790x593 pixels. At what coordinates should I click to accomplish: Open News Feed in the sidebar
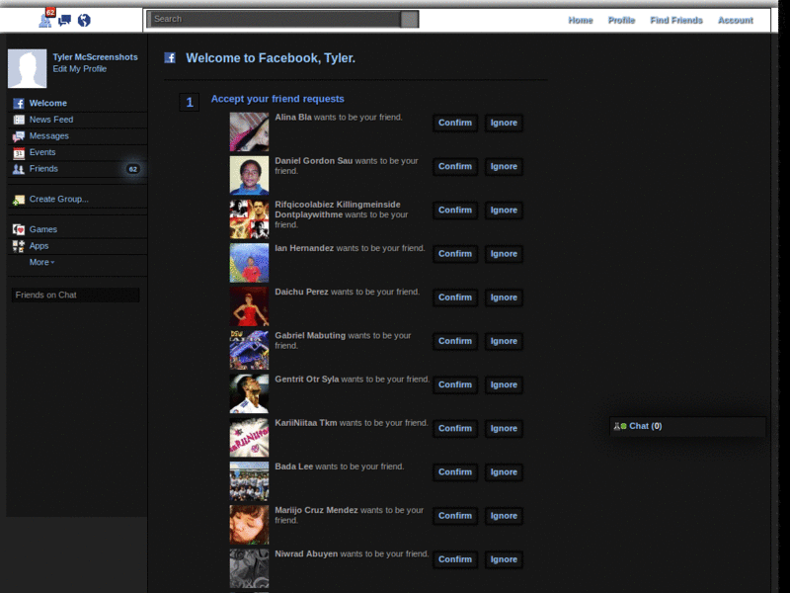pyautogui.click(x=51, y=120)
